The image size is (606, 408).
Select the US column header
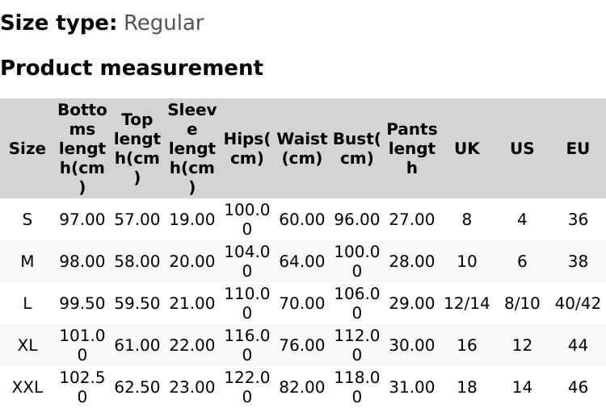pos(522,148)
